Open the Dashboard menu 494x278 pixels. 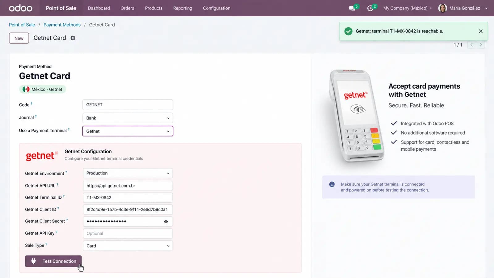click(x=99, y=8)
